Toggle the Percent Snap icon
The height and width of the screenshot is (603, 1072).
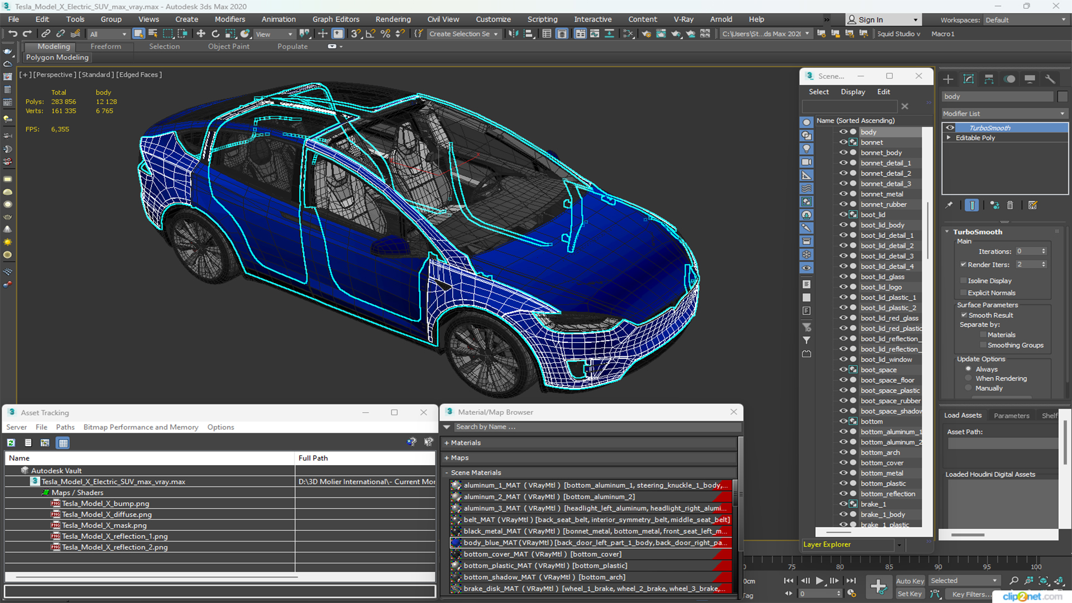tap(385, 34)
